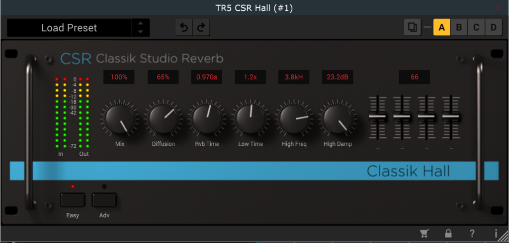
Task: Click the 23.2dB High Damp display
Action: point(338,77)
